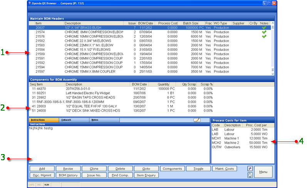The image size is (307, 188).
Task: Switch to the Notes tab
Action: (104, 120)
